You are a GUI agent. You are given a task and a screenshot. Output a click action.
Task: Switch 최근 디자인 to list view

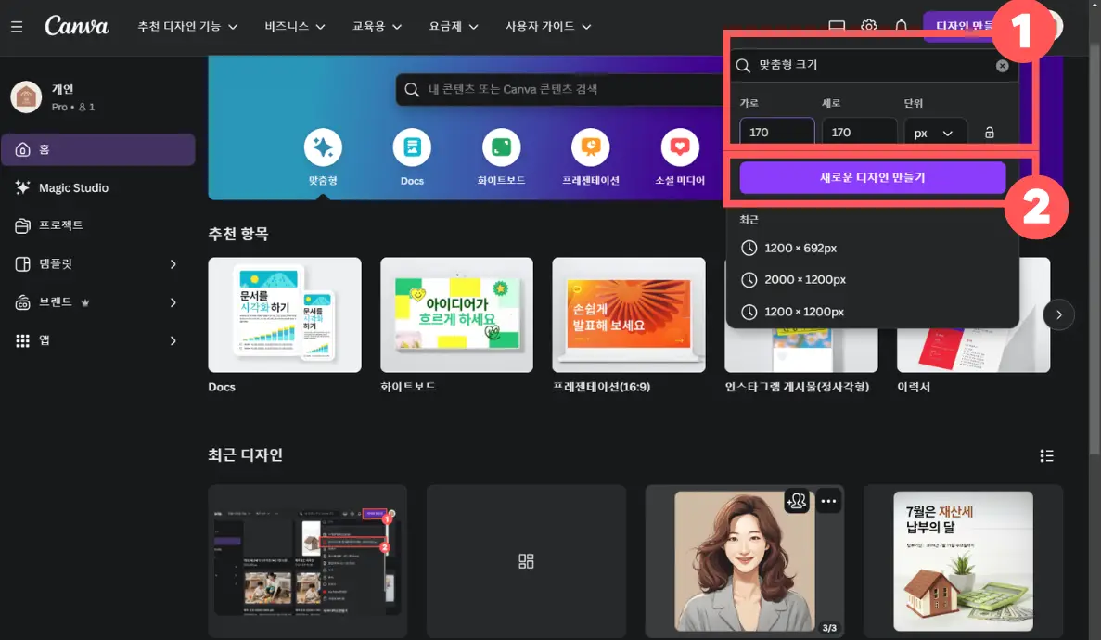coord(1047,455)
